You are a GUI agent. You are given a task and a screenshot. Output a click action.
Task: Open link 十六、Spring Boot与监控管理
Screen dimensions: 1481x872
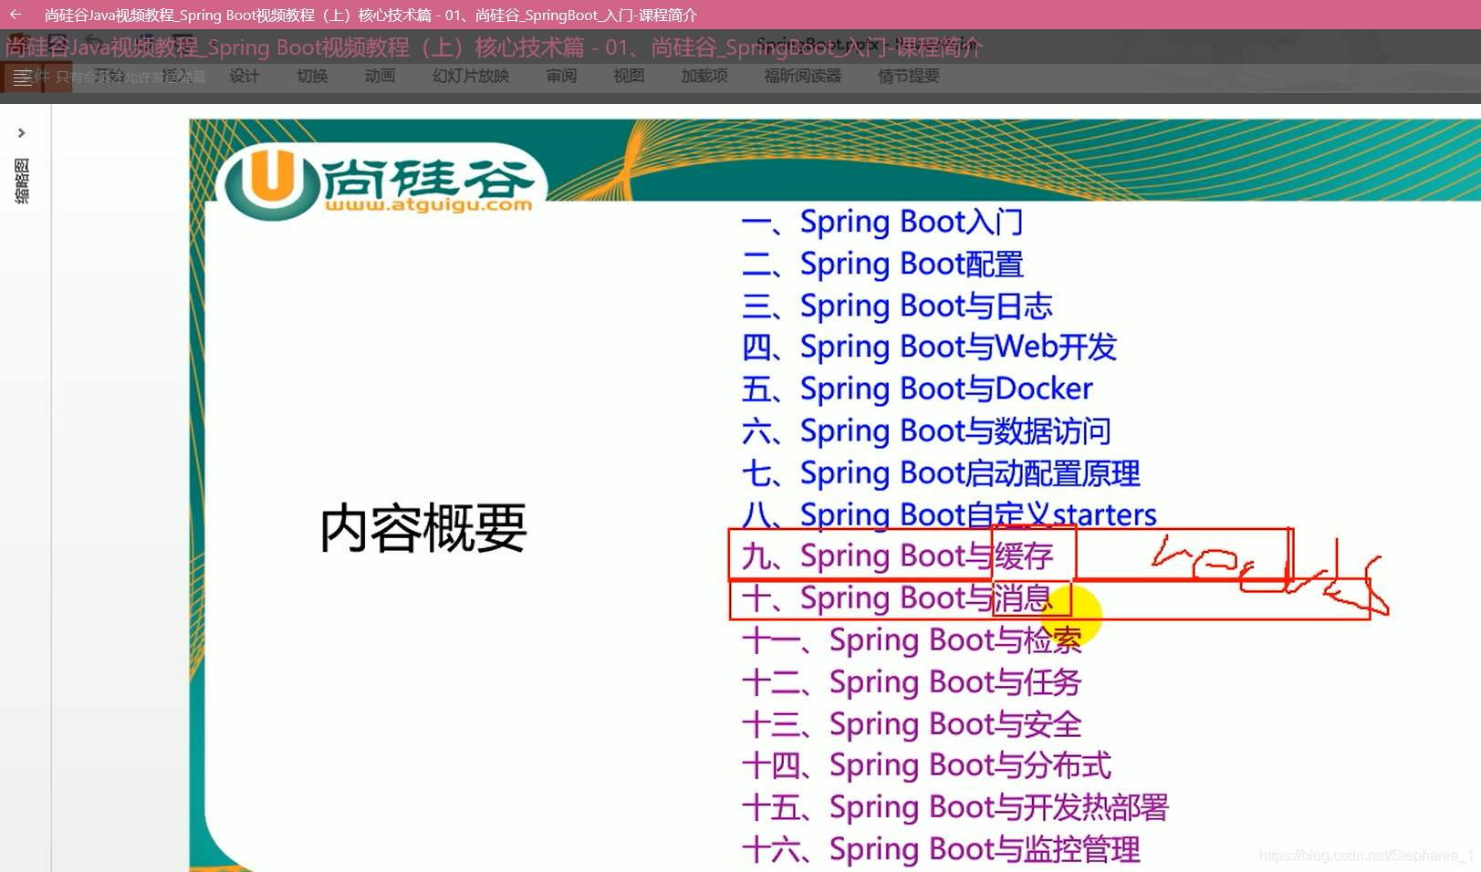click(941, 848)
